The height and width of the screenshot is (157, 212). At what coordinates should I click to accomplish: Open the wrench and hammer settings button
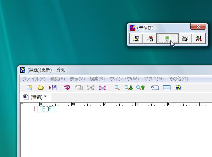click(199, 39)
